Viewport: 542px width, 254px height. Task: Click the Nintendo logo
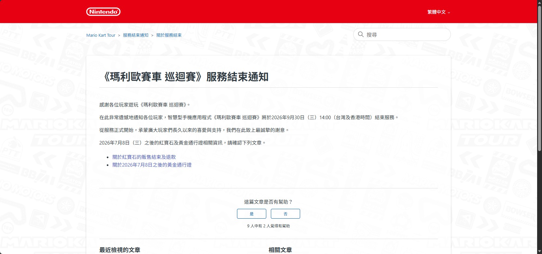click(x=103, y=12)
